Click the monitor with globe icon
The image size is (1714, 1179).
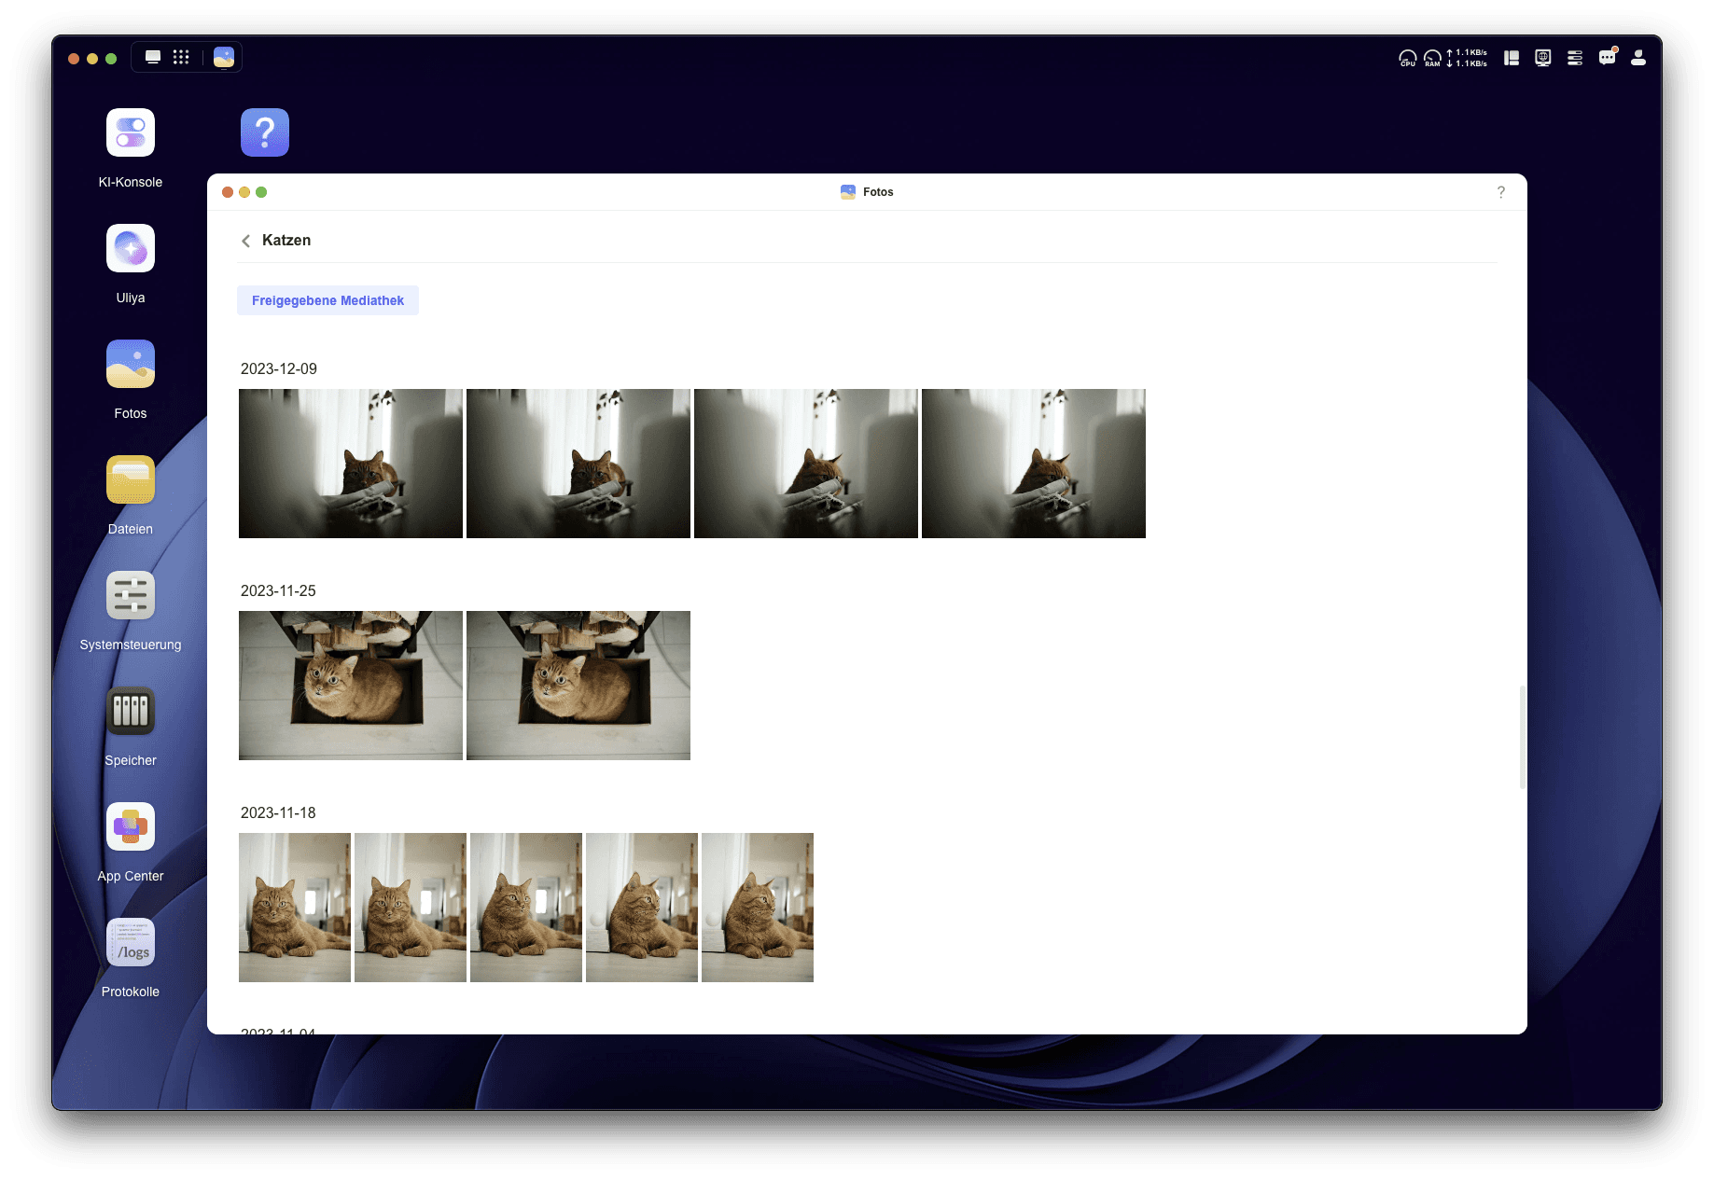pyautogui.click(x=1543, y=58)
